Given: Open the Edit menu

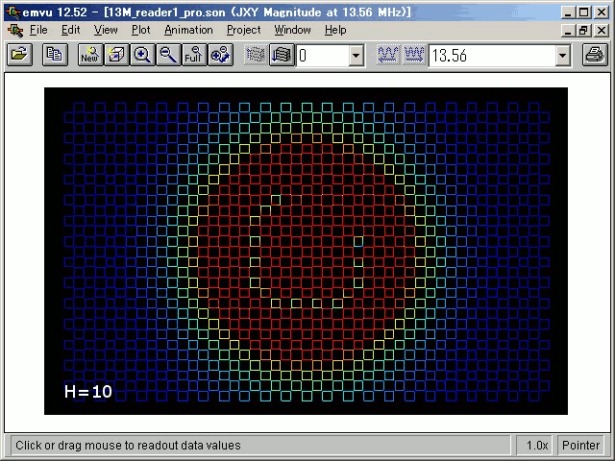Looking at the screenshot, I should coord(70,30).
